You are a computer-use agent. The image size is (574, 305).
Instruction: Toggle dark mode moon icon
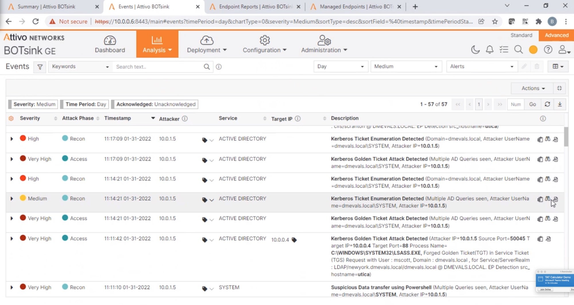click(475, 50)
